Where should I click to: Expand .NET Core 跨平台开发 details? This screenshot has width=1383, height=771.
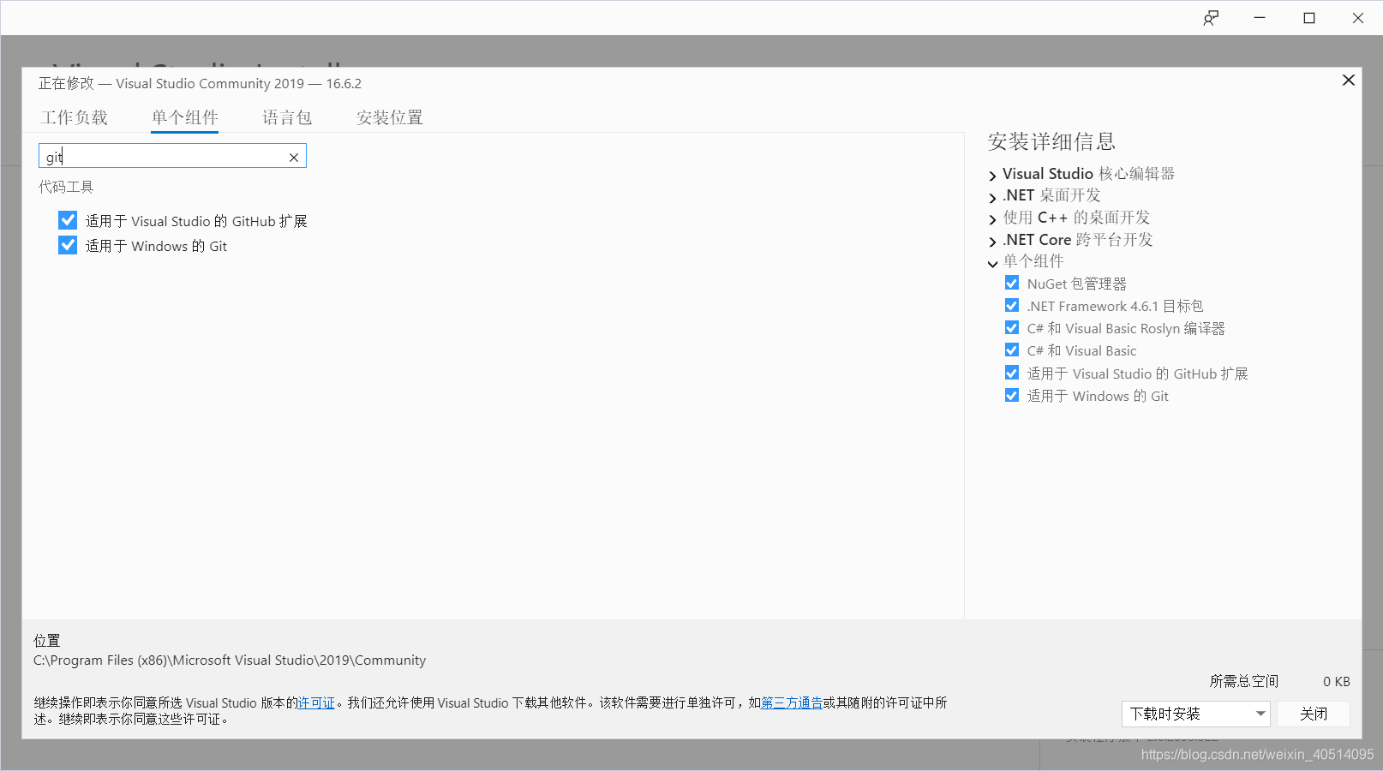click(x=991, y=241)
